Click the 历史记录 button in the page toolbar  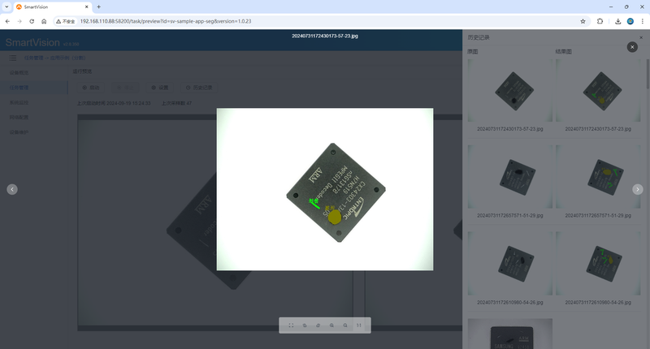(x=199, y=88)
